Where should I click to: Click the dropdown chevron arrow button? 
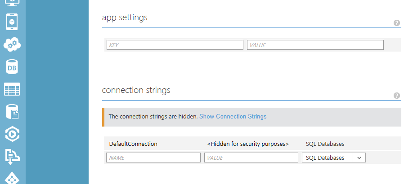coord(359,158)
